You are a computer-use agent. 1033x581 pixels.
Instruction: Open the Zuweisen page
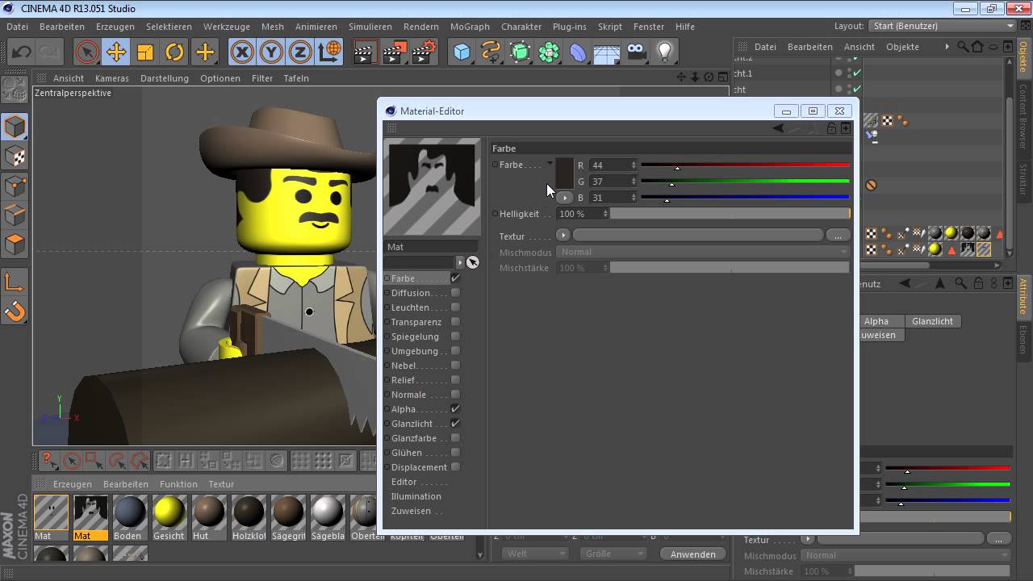coord(411,511)
